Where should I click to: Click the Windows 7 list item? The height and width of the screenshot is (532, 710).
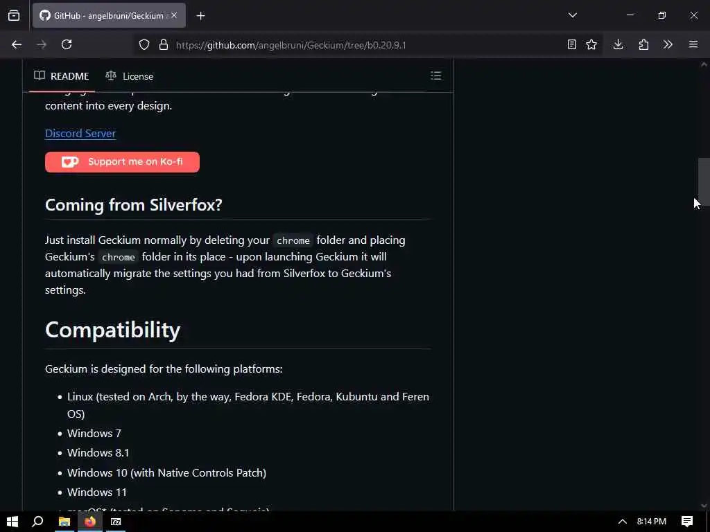tap(94, 434)
